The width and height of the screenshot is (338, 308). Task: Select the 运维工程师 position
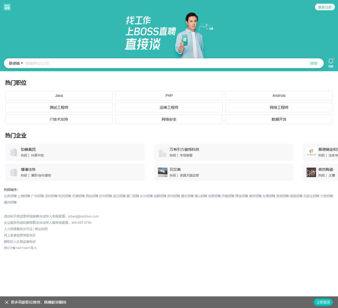point(169,107)
